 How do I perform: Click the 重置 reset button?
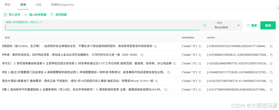(252, 26)
